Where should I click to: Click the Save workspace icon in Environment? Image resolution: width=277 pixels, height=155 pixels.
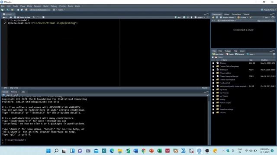217,17
